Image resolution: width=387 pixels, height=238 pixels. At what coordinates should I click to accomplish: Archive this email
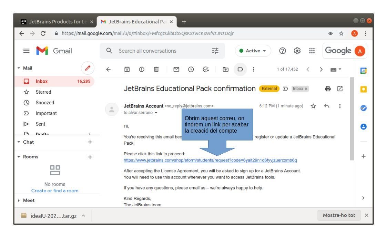coord(127,70)
